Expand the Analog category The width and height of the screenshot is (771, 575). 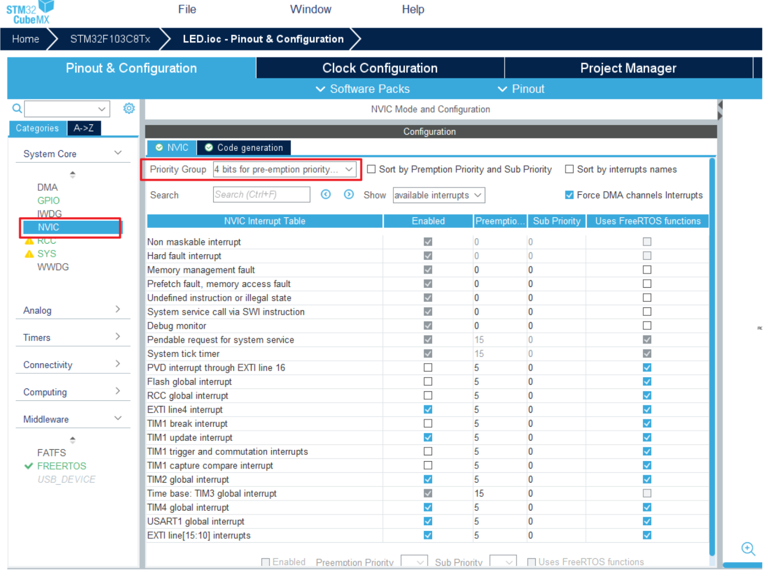(118, 309)
